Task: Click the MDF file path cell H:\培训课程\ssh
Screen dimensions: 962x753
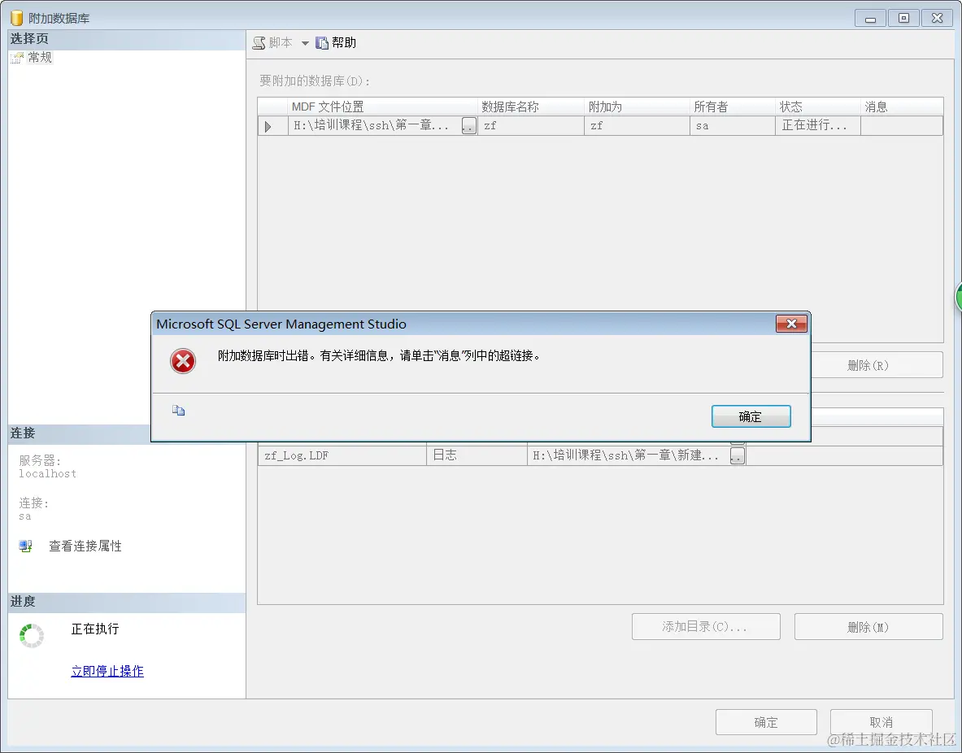Action: [x=375, y=126]
